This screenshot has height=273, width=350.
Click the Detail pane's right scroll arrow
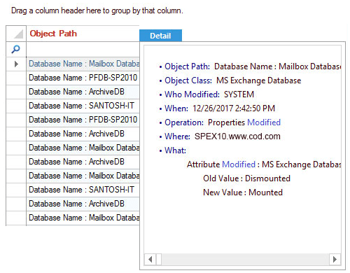335,259
